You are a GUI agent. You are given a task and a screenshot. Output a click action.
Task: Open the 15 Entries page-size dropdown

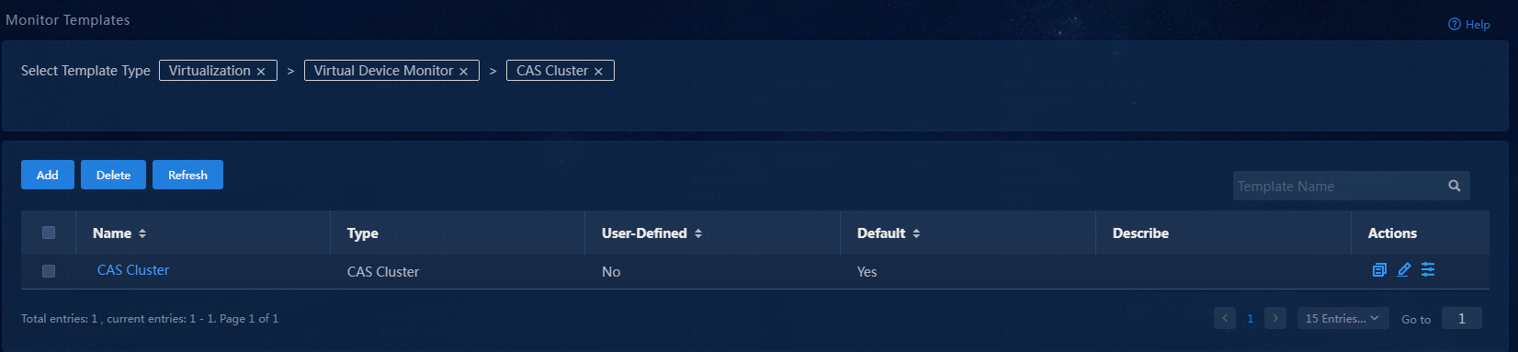pos(1342,318)
